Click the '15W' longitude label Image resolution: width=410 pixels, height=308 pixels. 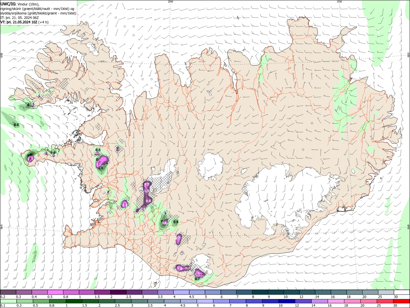point(339,2)
